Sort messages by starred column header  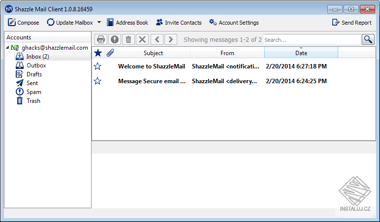coord(98,53)
